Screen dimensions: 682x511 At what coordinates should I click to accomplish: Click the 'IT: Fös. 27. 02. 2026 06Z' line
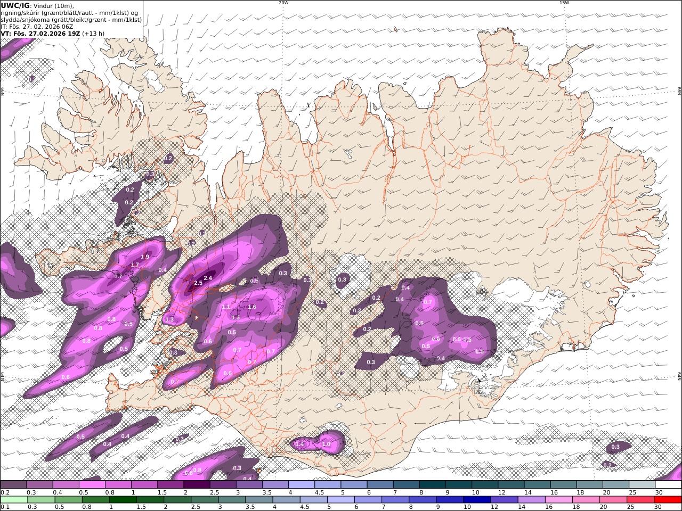37,26
